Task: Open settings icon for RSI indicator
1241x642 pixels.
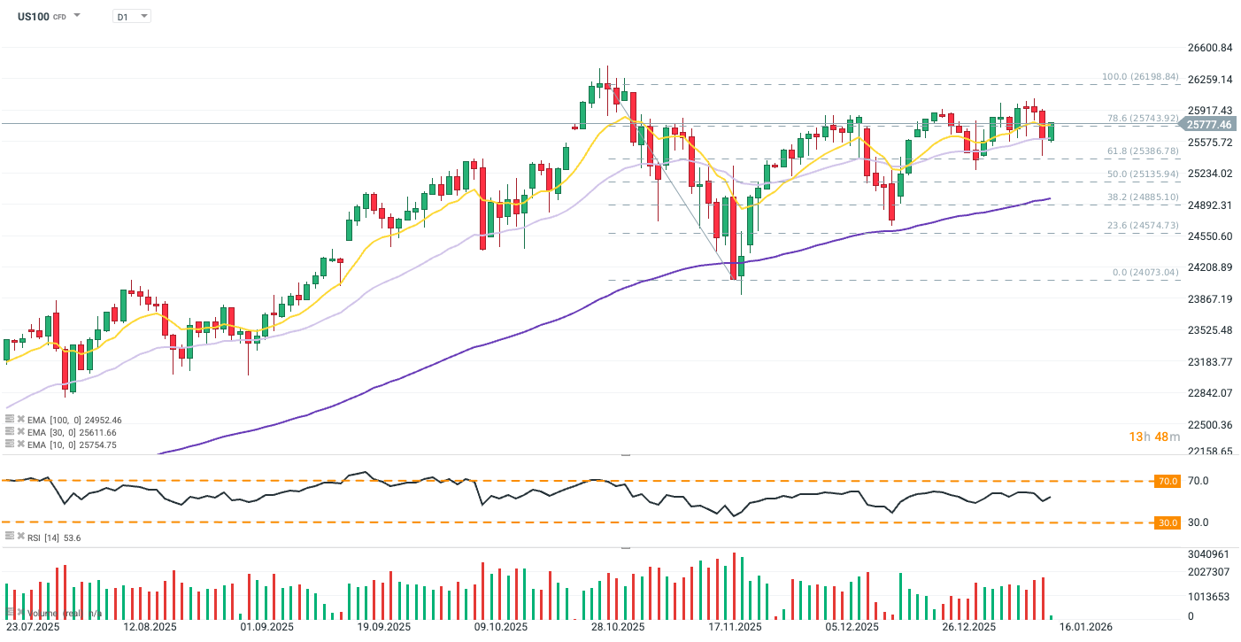Action: pyautogui.click(x=10, y=537)
